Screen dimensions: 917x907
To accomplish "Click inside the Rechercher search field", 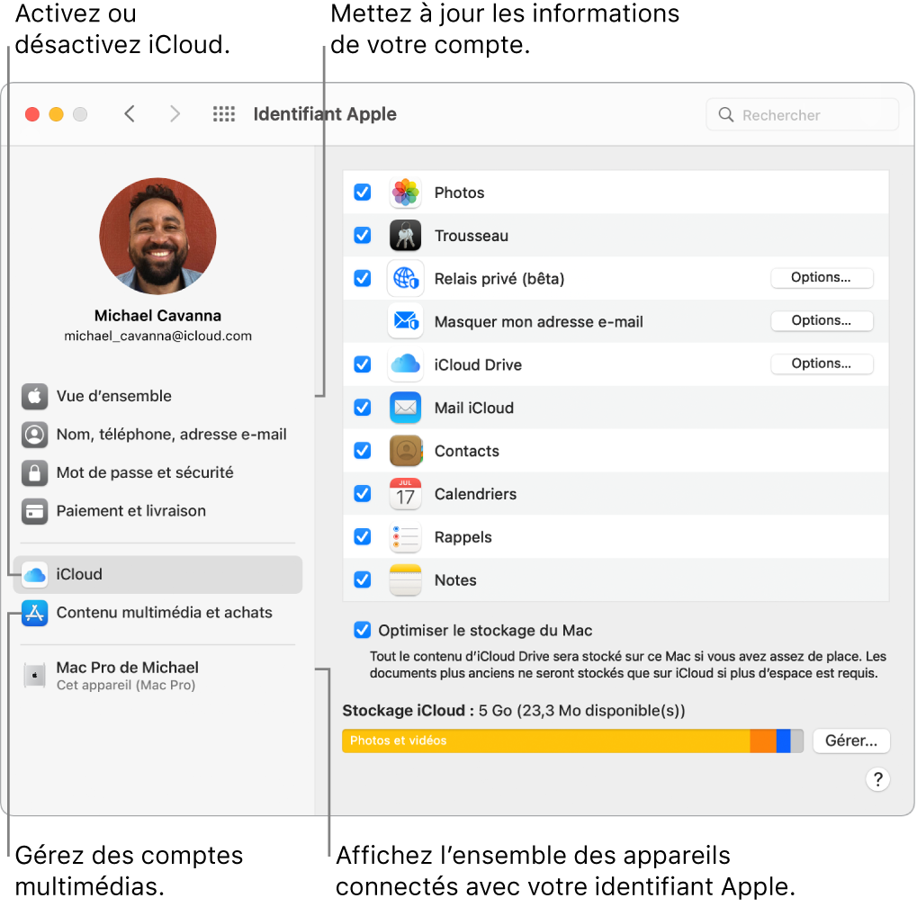I will coord(801,114).
